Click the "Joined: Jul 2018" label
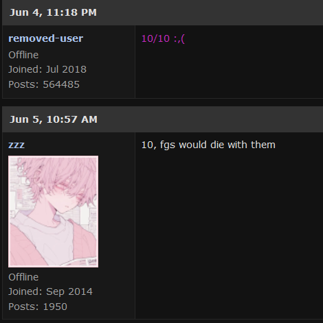This screenshot has width=323, height=323. [47, 69]
